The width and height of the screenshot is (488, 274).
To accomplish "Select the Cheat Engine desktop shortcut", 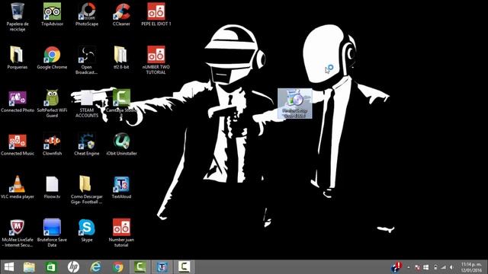I will [x=86, y=144].
